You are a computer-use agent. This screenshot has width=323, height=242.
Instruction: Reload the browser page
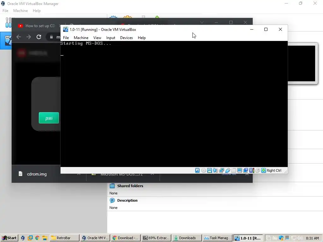39,37
